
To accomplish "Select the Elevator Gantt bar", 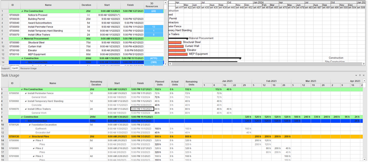I will 177,50.
